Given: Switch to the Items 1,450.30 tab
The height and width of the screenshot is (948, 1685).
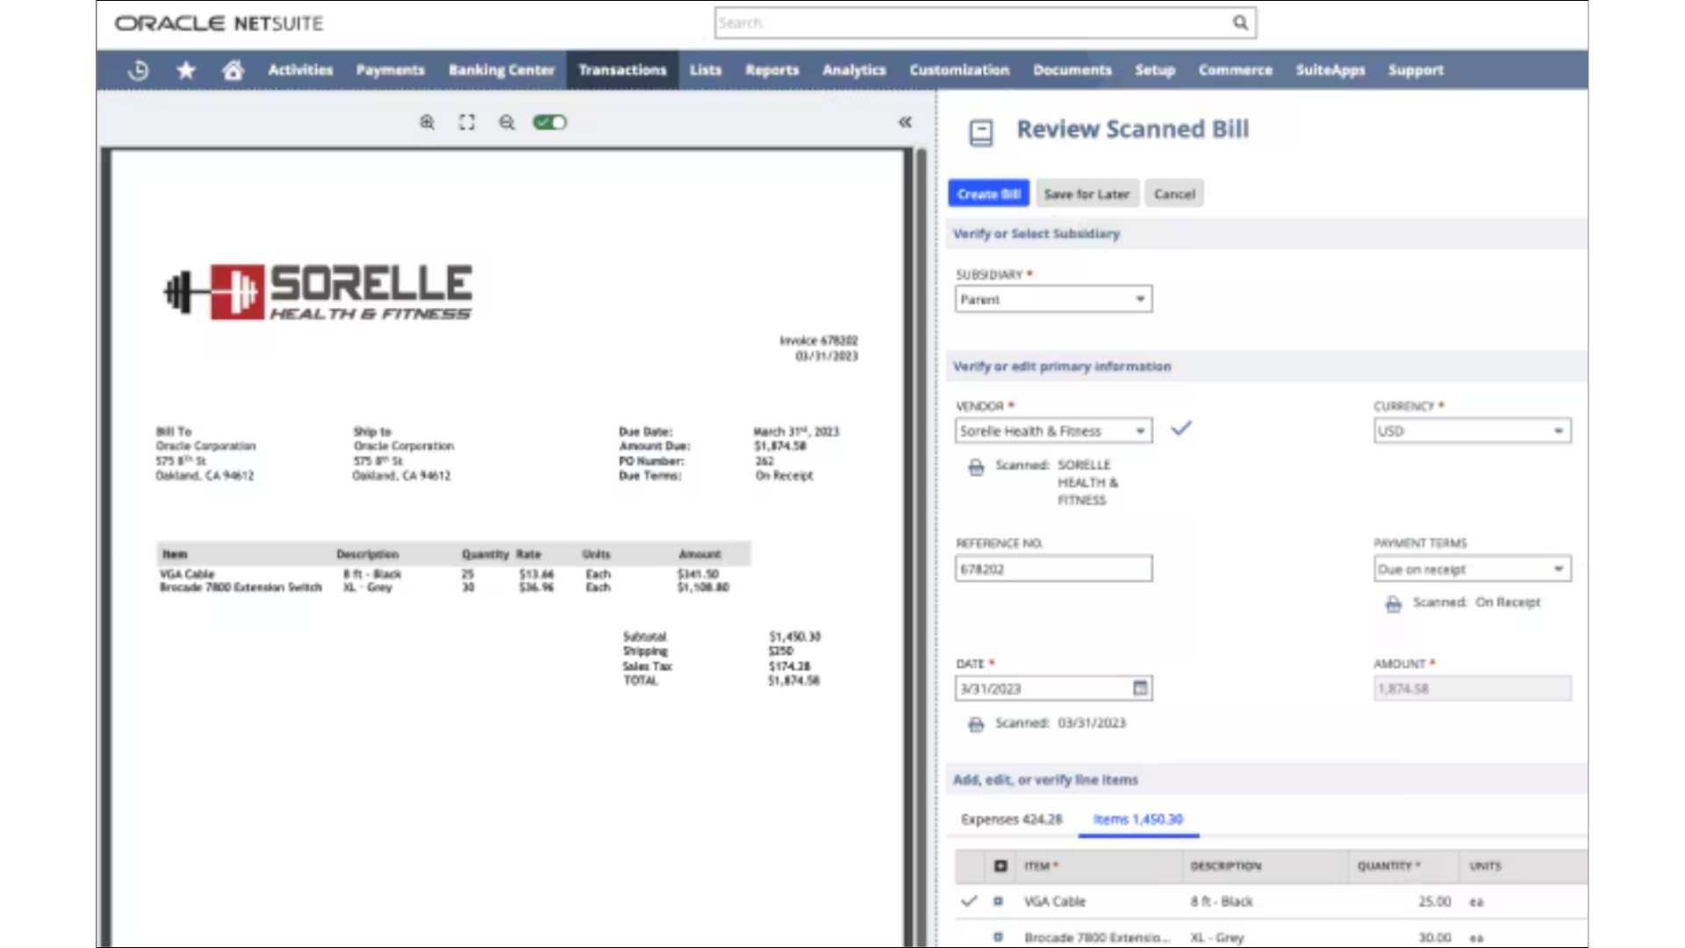Looking at the screenshot, I should coord(1137,818).
